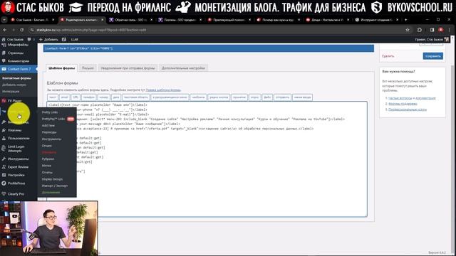Switch to the Обратная связь browser tab
The image size is (456, 256).
(131, 20)
